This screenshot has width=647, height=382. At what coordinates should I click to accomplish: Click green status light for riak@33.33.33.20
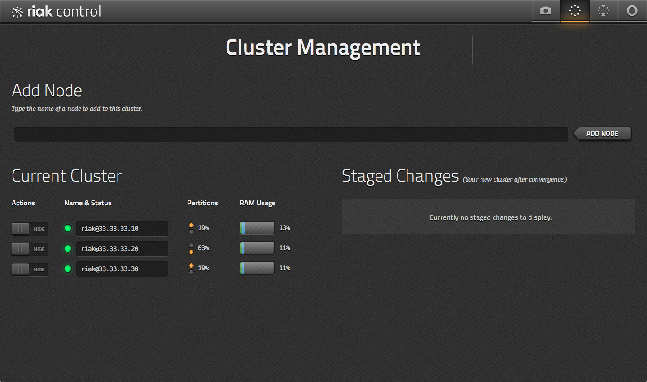pos(68,249)
